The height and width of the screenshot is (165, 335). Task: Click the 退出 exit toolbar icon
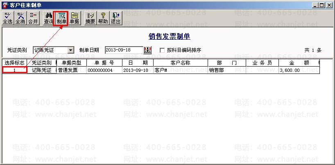(115, 18)
